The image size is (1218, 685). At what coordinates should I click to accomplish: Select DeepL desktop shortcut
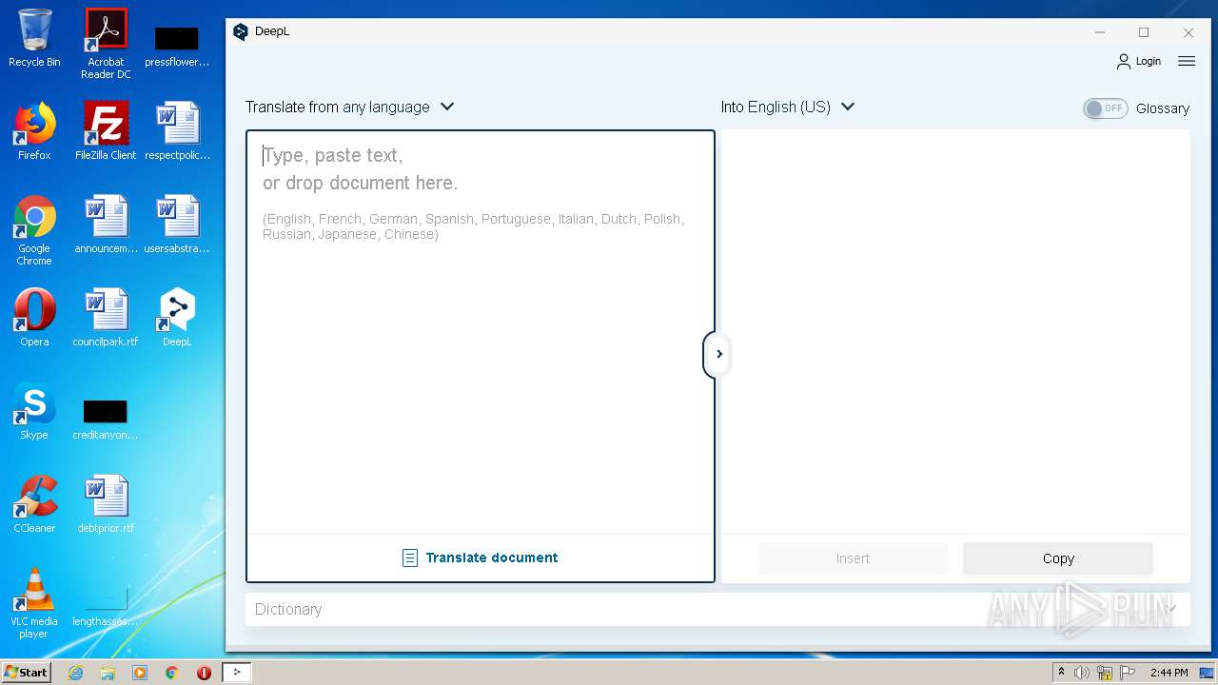(177, 318)
